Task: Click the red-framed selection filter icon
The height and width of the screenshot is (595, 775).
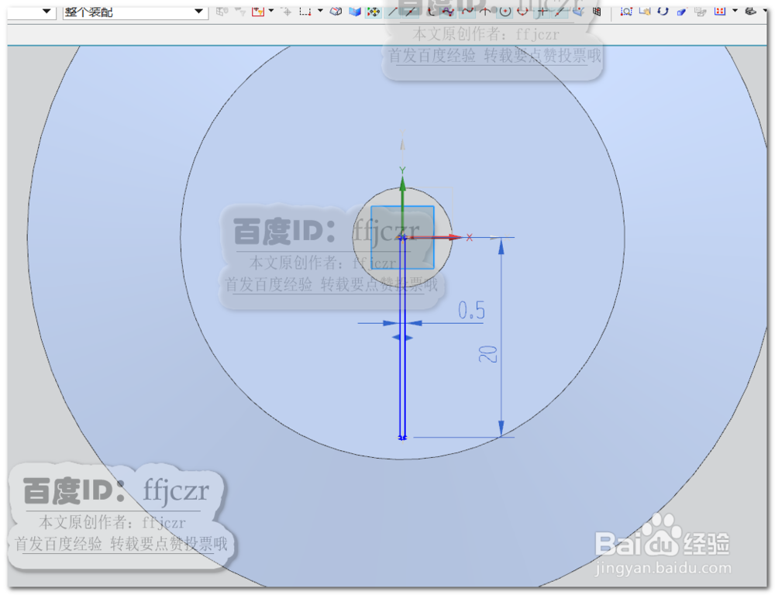Action: [x=258, y=11]
